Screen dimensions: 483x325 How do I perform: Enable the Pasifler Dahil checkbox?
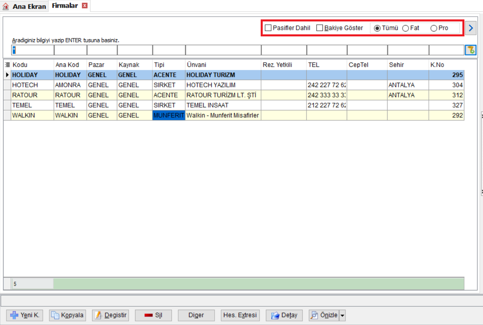[x=268, y=28]
